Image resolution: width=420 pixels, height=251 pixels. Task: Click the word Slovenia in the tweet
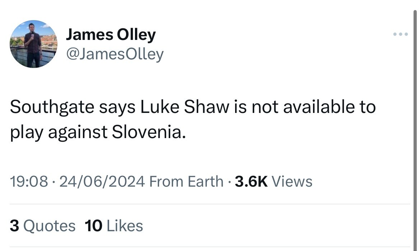149,132
